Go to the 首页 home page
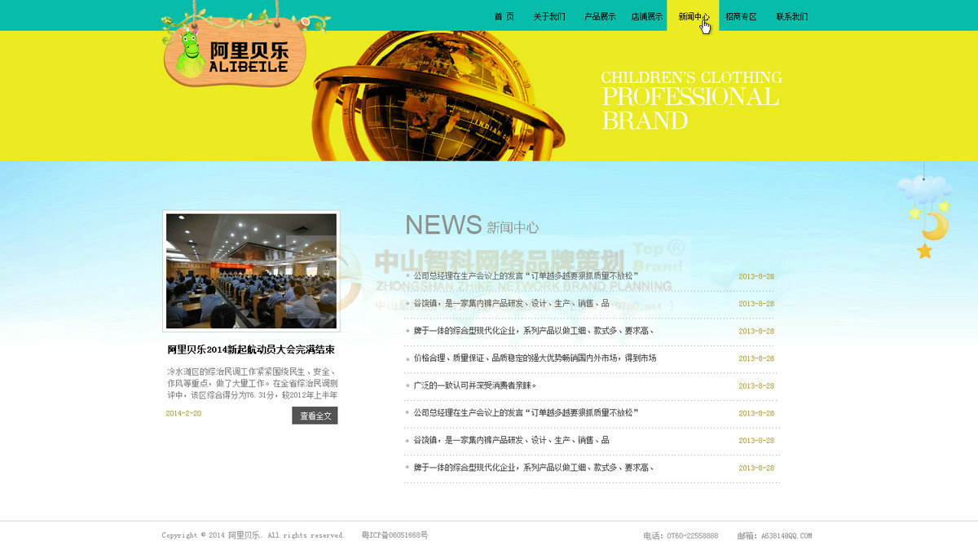The width and height of the screenshot is (978, 554). coord(504,16)
